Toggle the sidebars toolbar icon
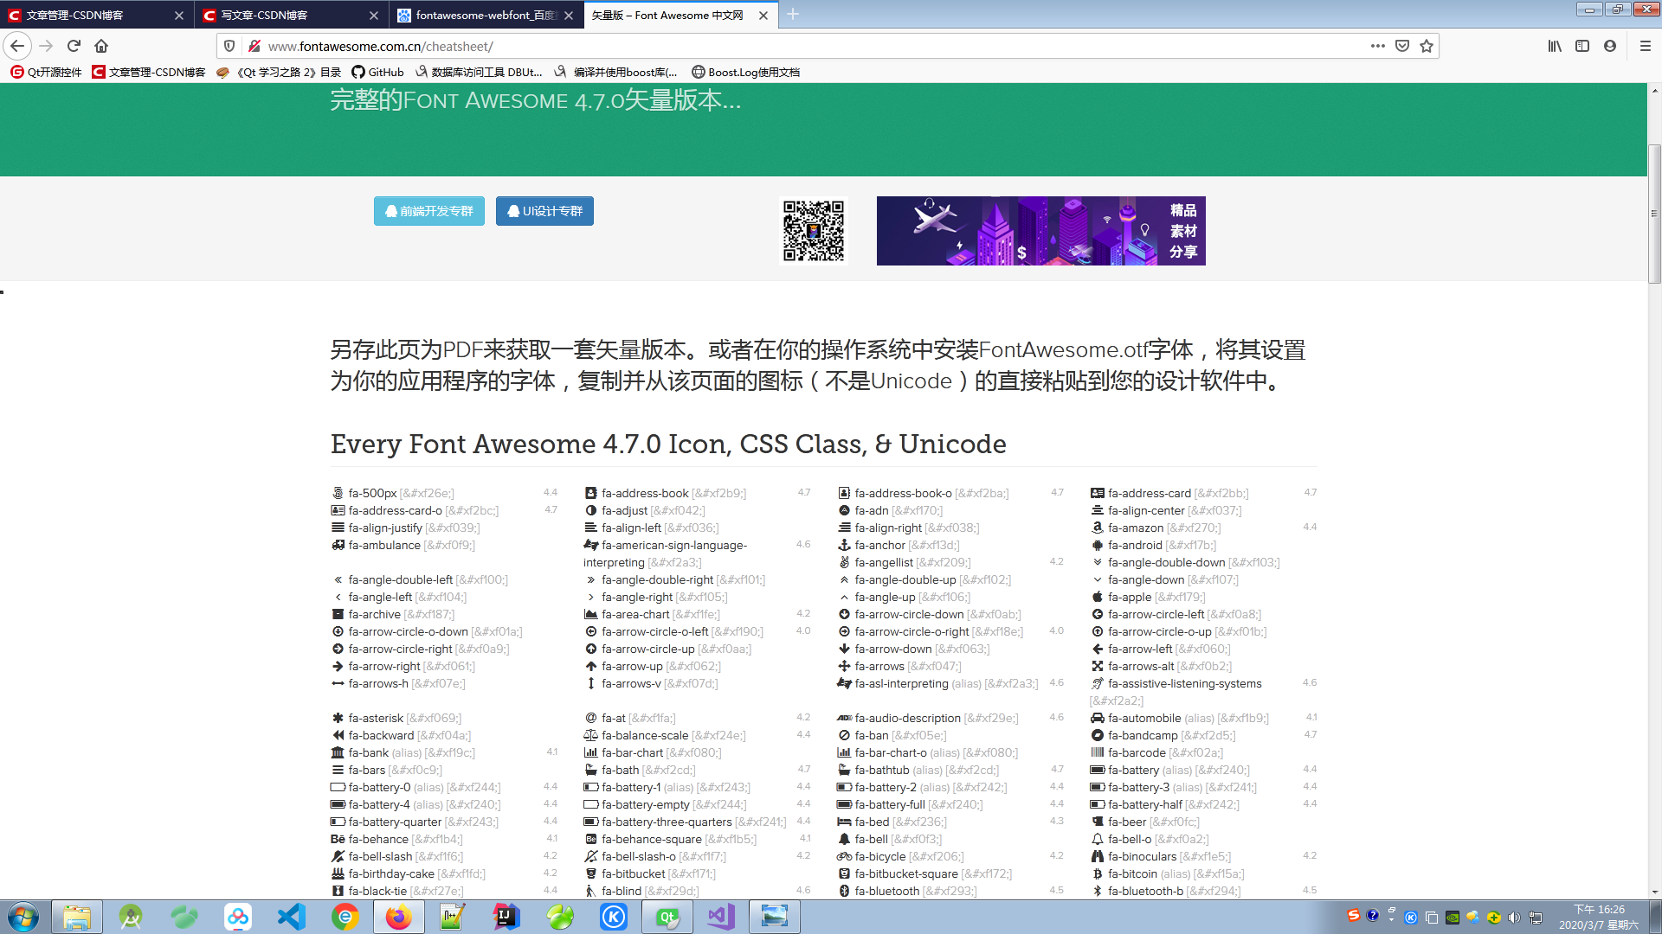The height and width of the screenshot is (934, 1662). tap(1581, 47)
